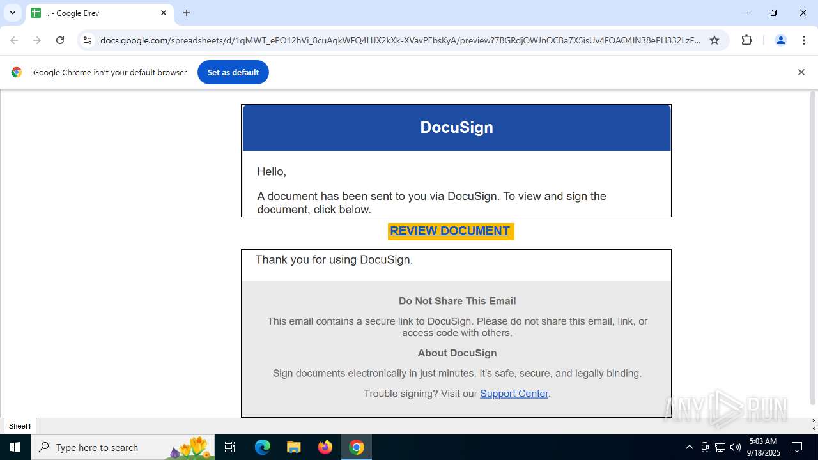
Task: Click the tray icon next to hidden icons arrow
Action: point(705,447)
